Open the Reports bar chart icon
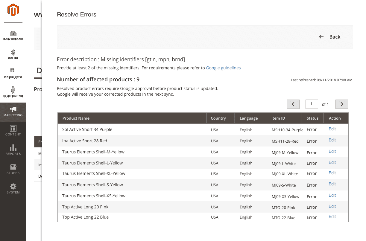The height and width of the screenshot is (241, 366). [x=13, y=148]
